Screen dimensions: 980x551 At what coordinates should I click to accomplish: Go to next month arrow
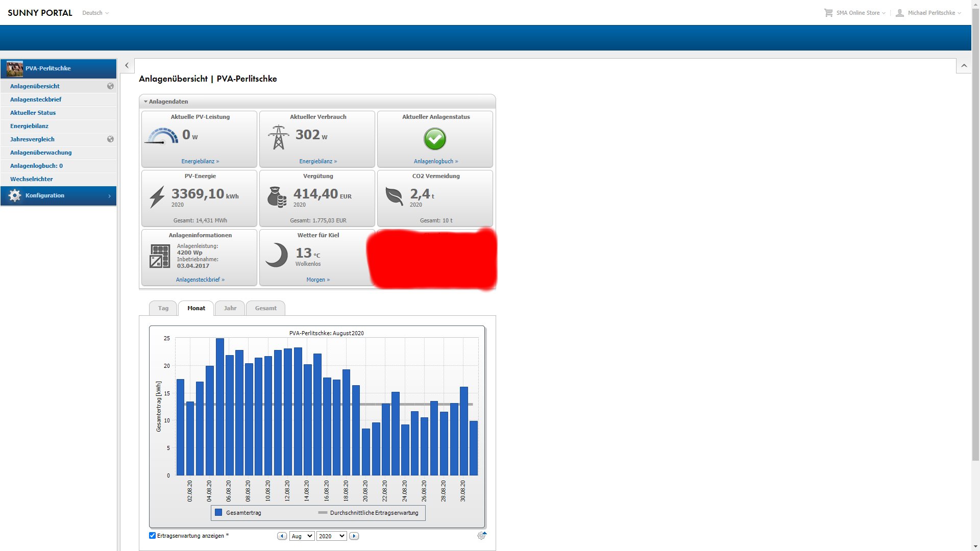coord(354,536)
